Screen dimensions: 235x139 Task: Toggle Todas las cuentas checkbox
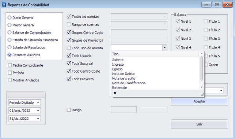[x=69, y=17]
